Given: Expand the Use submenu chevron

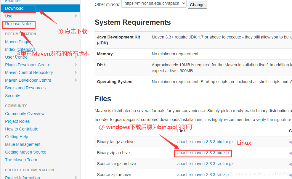Looking at the screenshot, I should (76, 16).
